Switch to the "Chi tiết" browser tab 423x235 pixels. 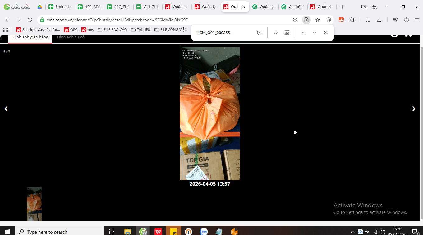(x=292, y=7)
